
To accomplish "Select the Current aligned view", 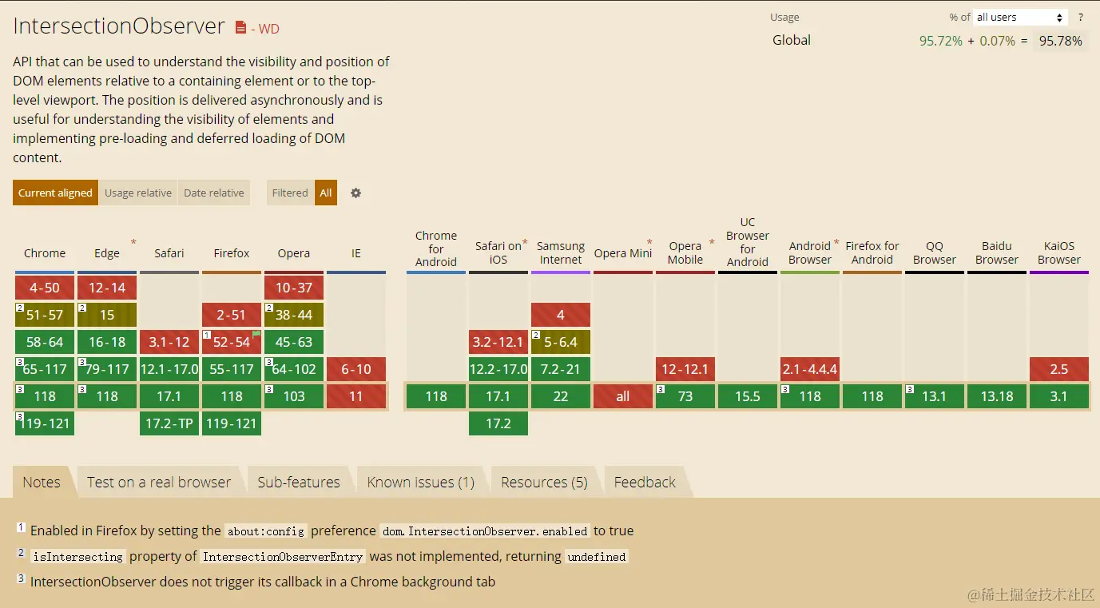I will pos(55,193).
